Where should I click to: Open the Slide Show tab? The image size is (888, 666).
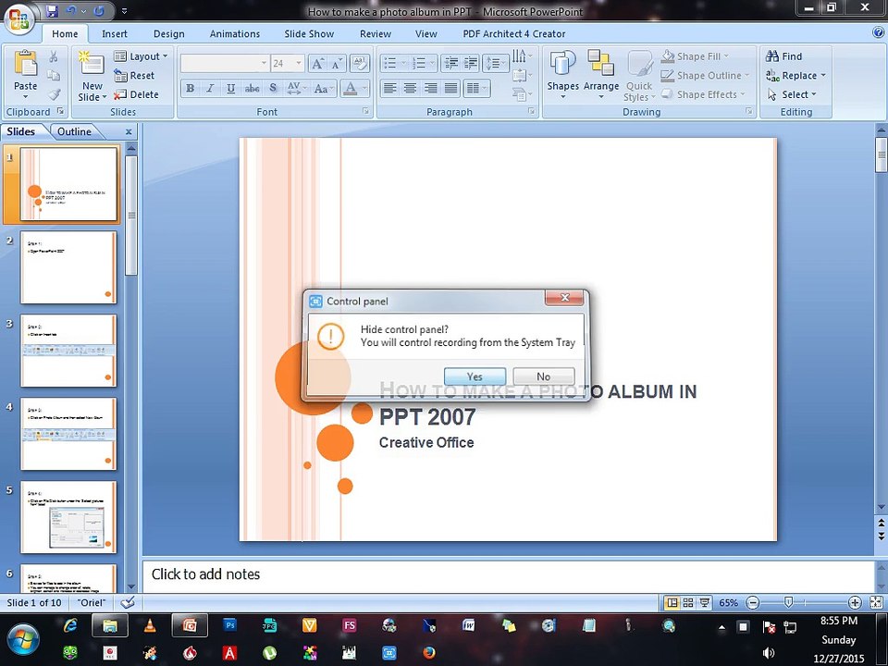(x=309, y=34)
